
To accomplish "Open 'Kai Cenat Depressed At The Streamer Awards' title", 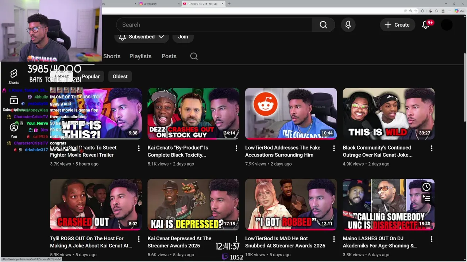I will tap(180, 242).
